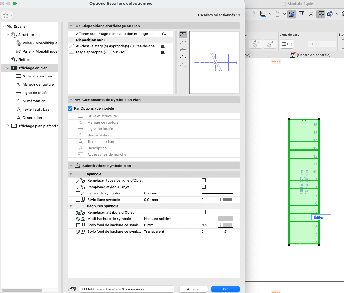Image resolution: width=344 pixels, height=293 pixels.
Task: Open Grille et structure in the left tree
Action: tap(34, 76)
